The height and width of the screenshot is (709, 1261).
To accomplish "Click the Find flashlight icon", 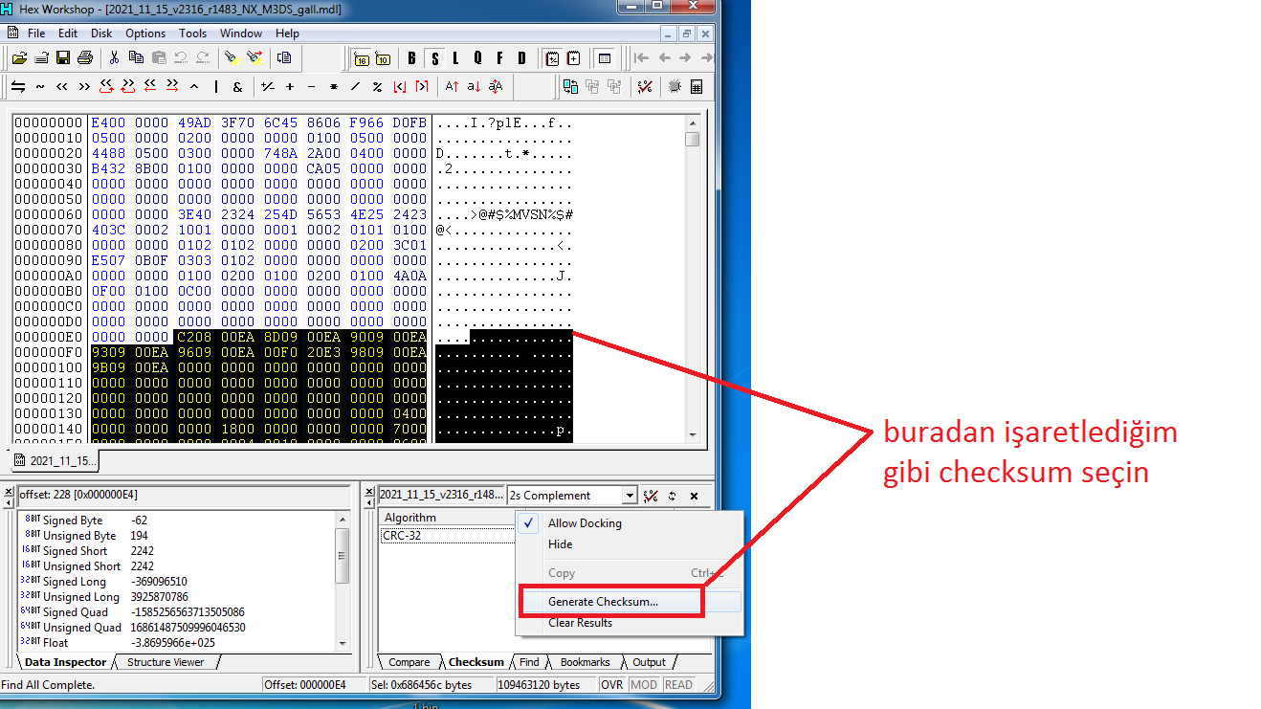I will tap(232, 57).
